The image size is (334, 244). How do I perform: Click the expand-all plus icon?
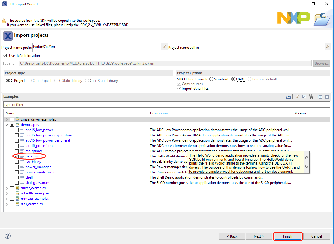[320, 97]
